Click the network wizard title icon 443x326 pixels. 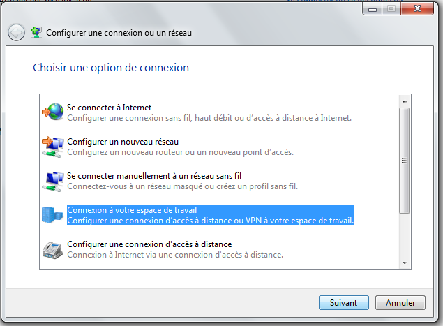[37, 32]
